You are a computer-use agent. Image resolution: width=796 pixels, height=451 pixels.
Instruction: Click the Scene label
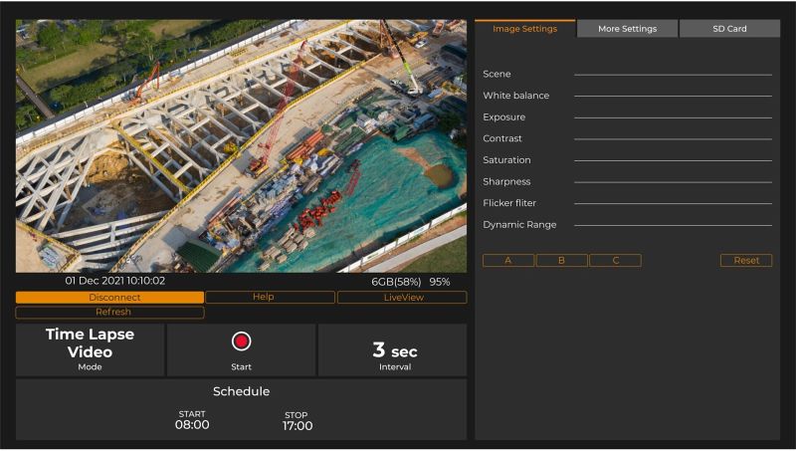pyautogui.click(x=497, y=74)
